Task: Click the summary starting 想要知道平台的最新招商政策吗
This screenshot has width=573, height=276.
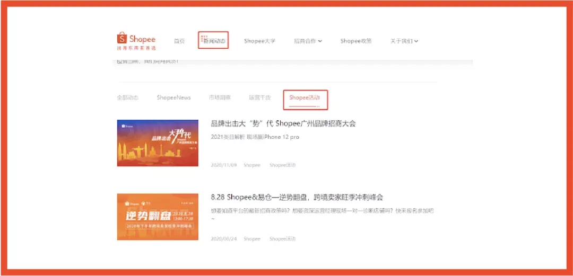Action: pos(323,215)
